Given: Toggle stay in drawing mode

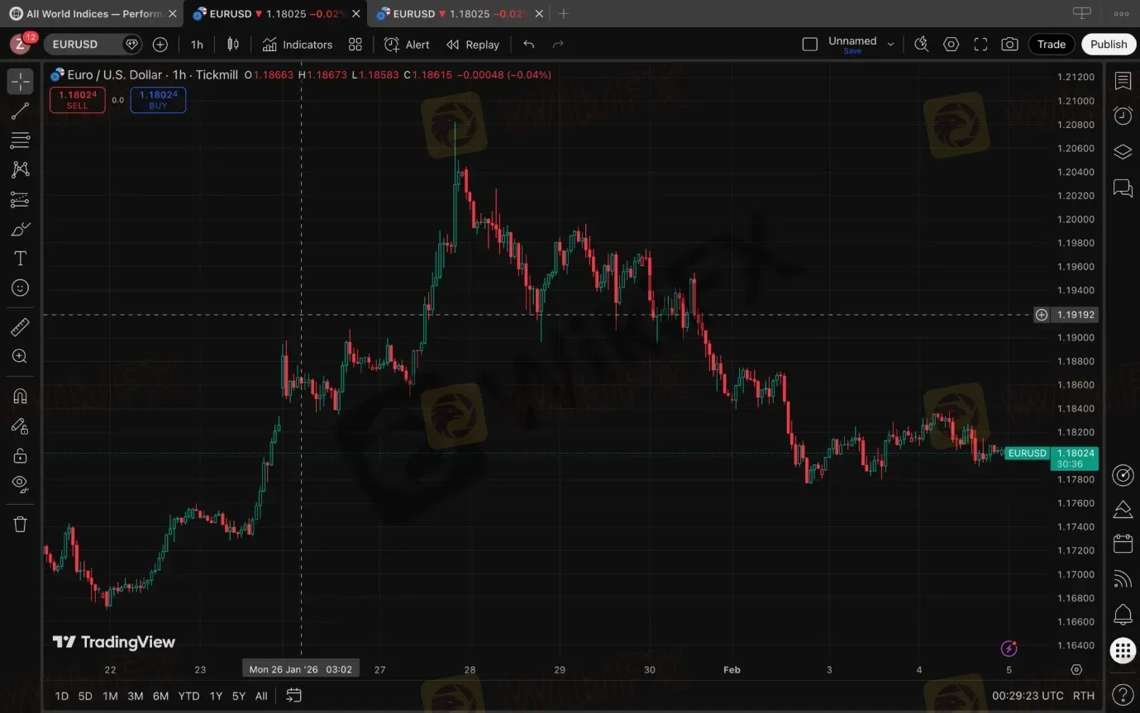Looking at the screenshot, I should coord(21,426).
